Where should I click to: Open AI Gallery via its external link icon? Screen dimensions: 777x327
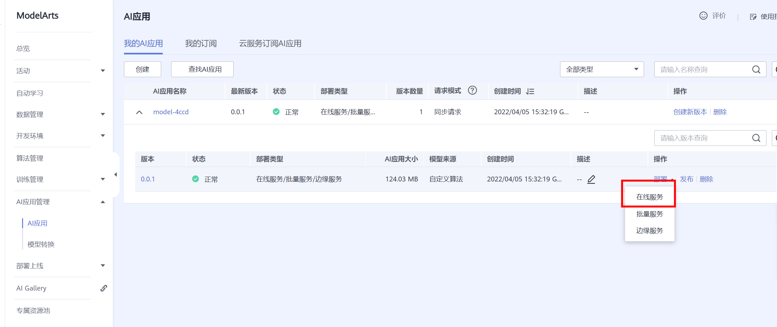click(103, 288)
